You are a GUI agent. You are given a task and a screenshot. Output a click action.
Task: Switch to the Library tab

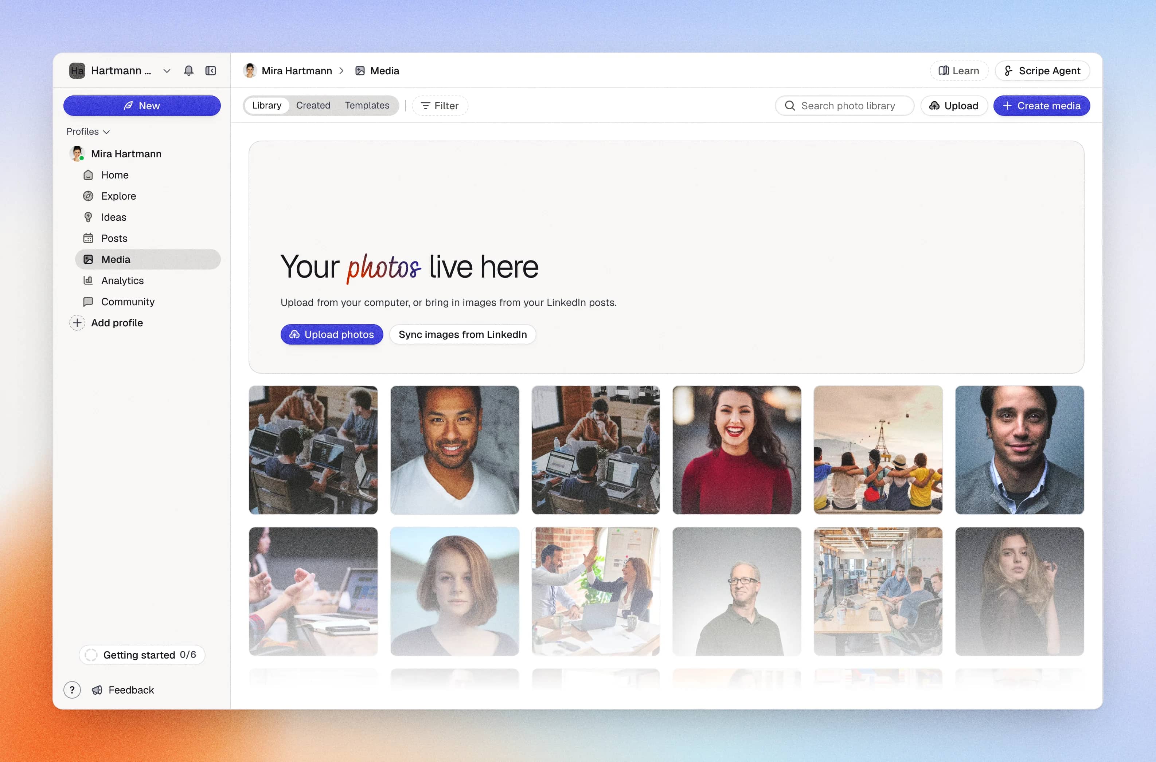pyautogui.click(x=266, y=106)
